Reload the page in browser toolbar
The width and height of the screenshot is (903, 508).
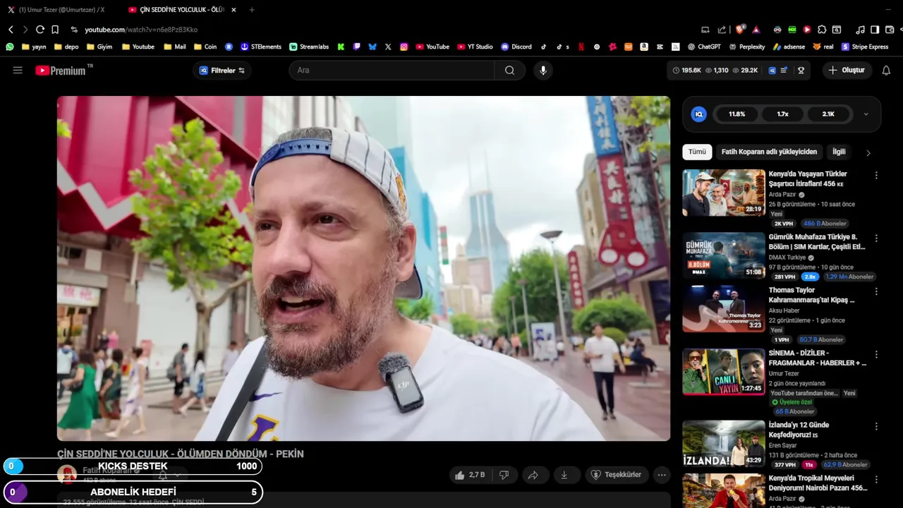coord(40,30)
